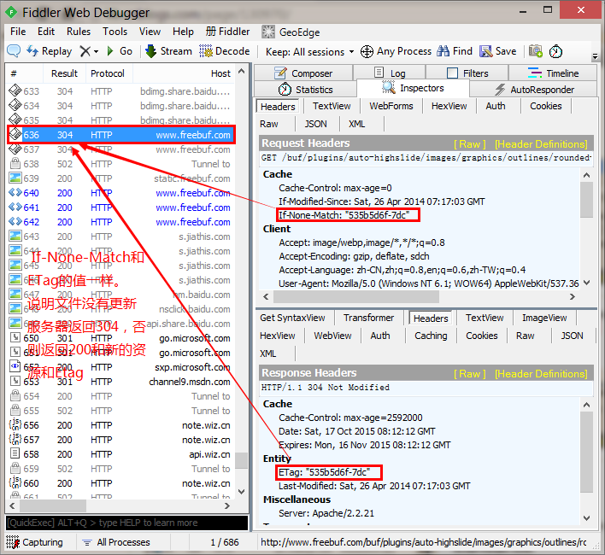This screenshot has height=555, width=605.
Task: Open the Keep: All sessions dropdown
Action: coord(310,51)
